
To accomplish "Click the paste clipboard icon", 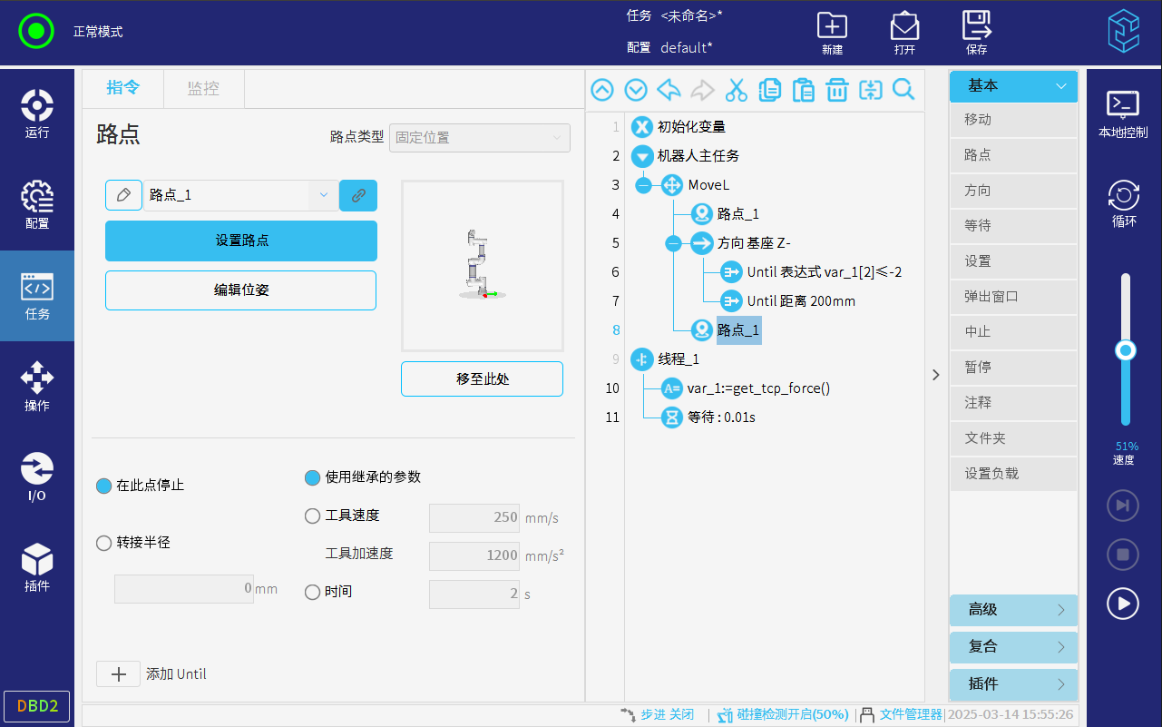I will 803,90.
